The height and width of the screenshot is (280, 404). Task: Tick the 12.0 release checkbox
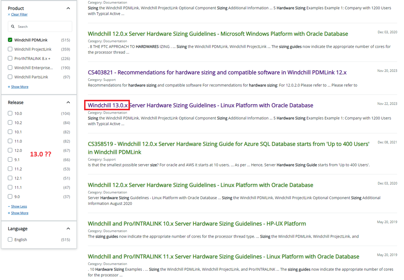10,150
